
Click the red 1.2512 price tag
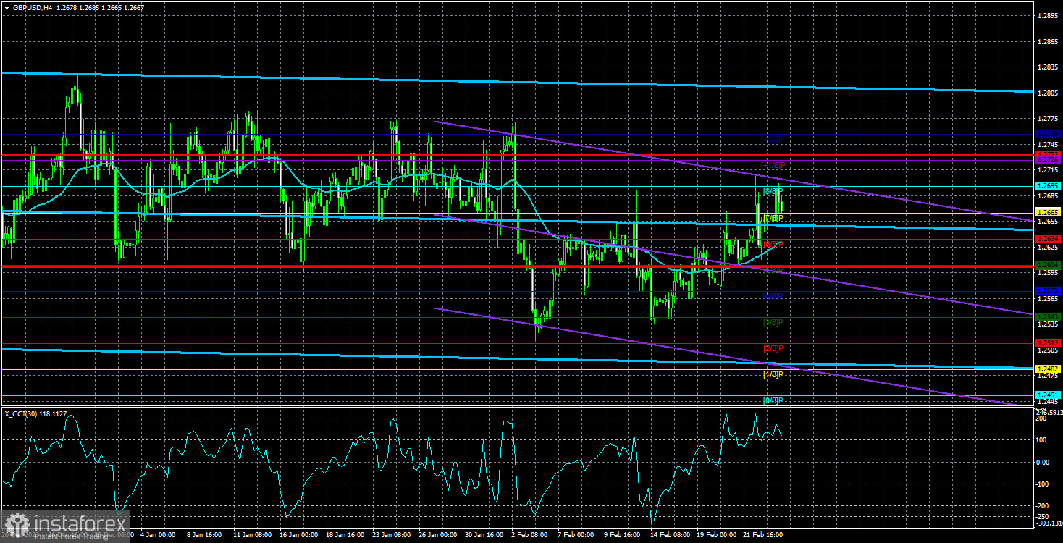[x=1048, y=343]
